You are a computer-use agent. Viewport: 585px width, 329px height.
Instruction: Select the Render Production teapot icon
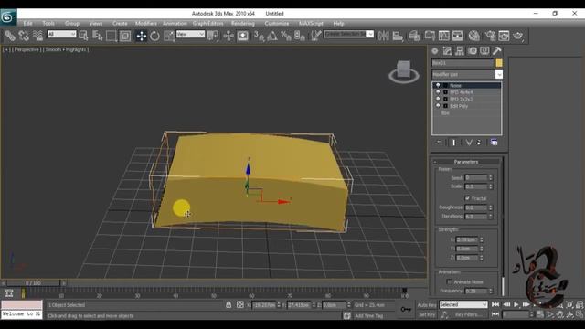(x=518, y=36)
